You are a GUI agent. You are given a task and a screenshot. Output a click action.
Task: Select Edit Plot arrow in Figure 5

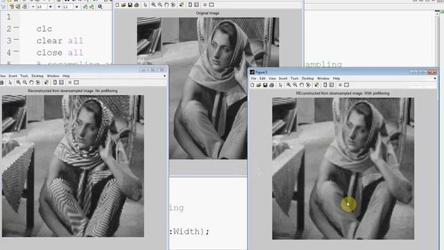click(280, 85)
